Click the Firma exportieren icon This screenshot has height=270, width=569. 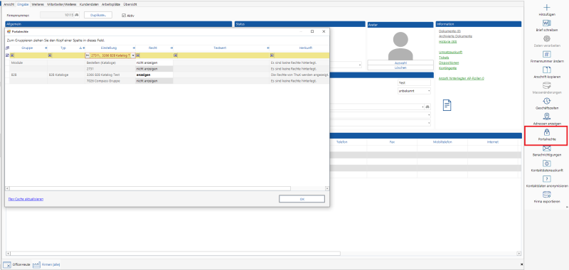coord(547,195)
